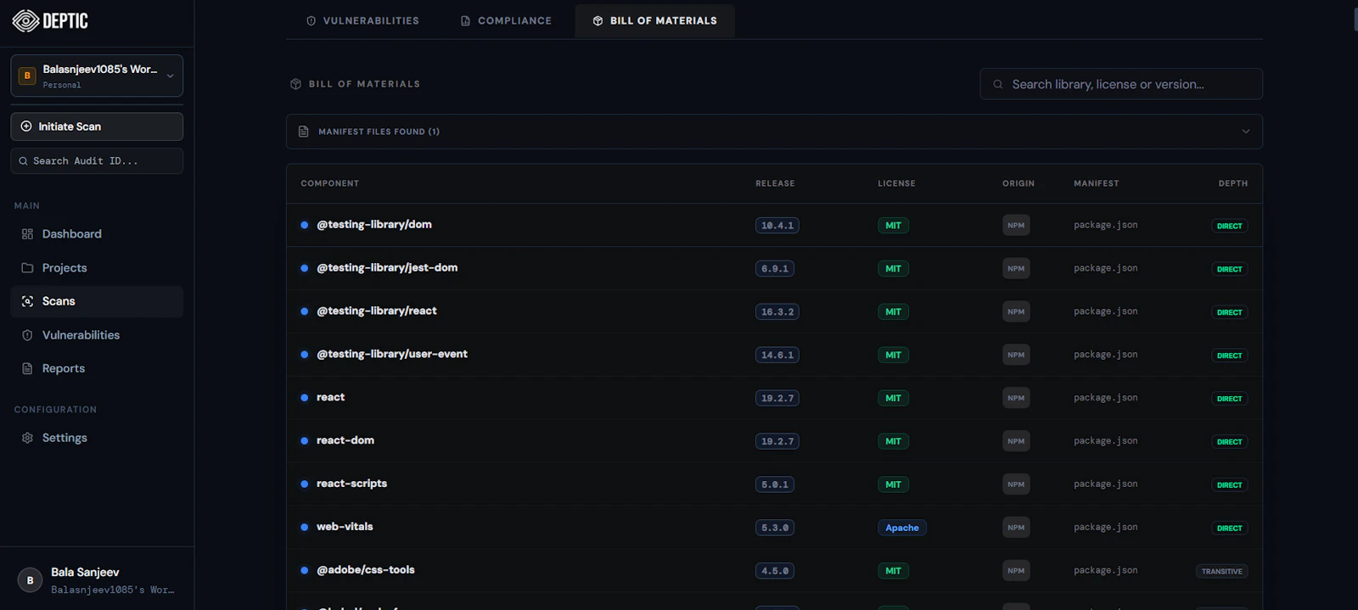Click the TRANSITIVE depth badge
The width and height of the screenshot is (1358, 610).
coord(1222,572)
